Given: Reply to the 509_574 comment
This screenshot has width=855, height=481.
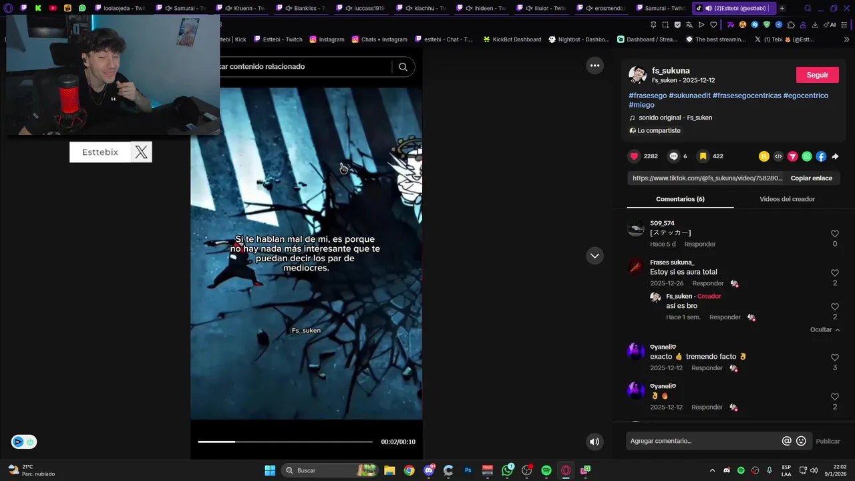Looking at the screenshot, I should [x=699, y=245].
